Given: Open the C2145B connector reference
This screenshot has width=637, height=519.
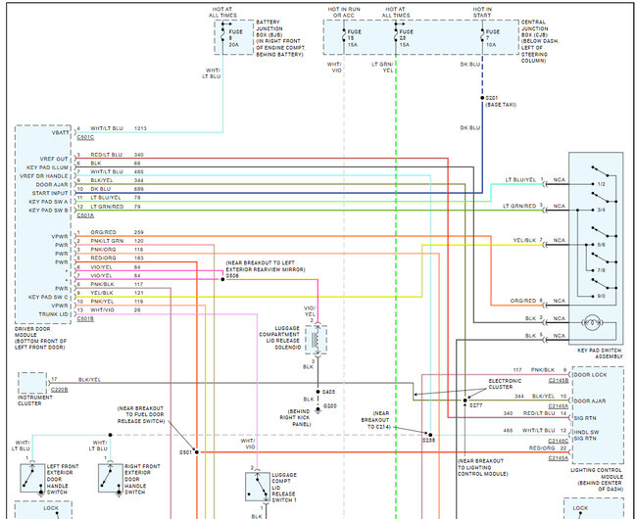Looking at the screenshot, I should pyautogui.click(x=557, y=379).
